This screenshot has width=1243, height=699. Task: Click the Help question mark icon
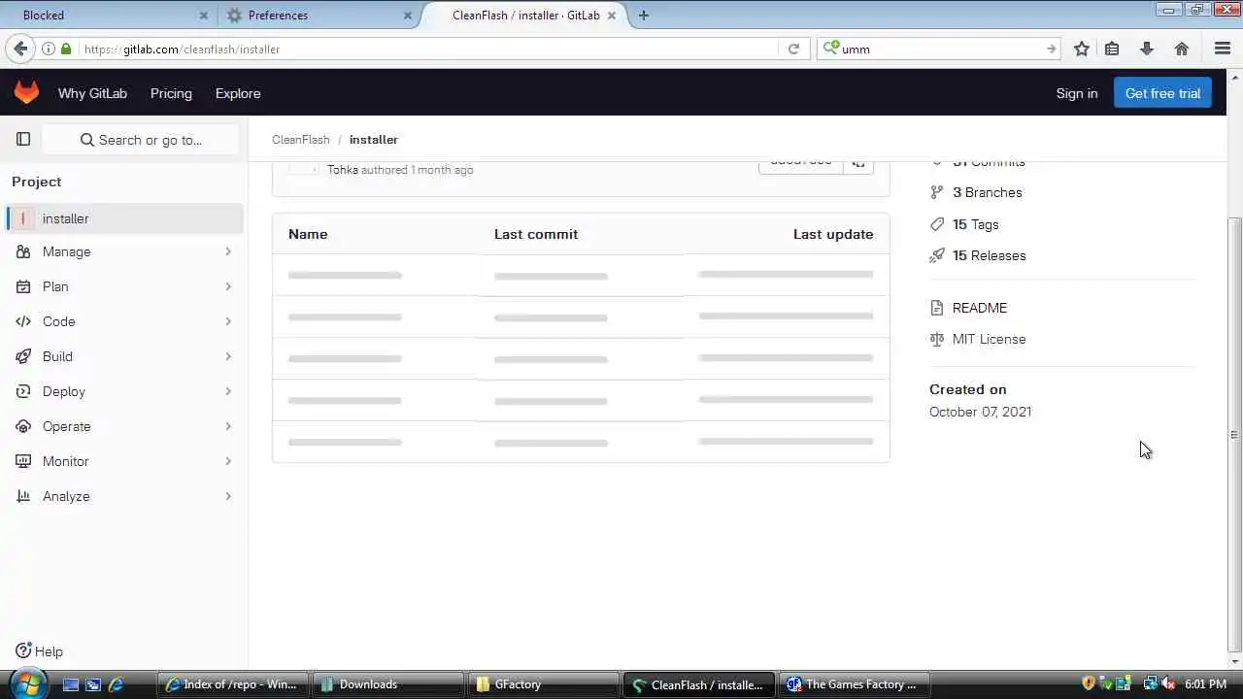click(x=23, y=650)
